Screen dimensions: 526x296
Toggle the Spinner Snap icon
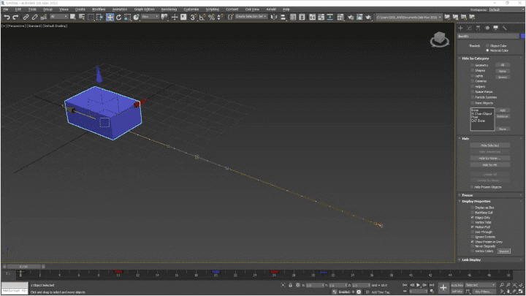[x=220, y=17]
